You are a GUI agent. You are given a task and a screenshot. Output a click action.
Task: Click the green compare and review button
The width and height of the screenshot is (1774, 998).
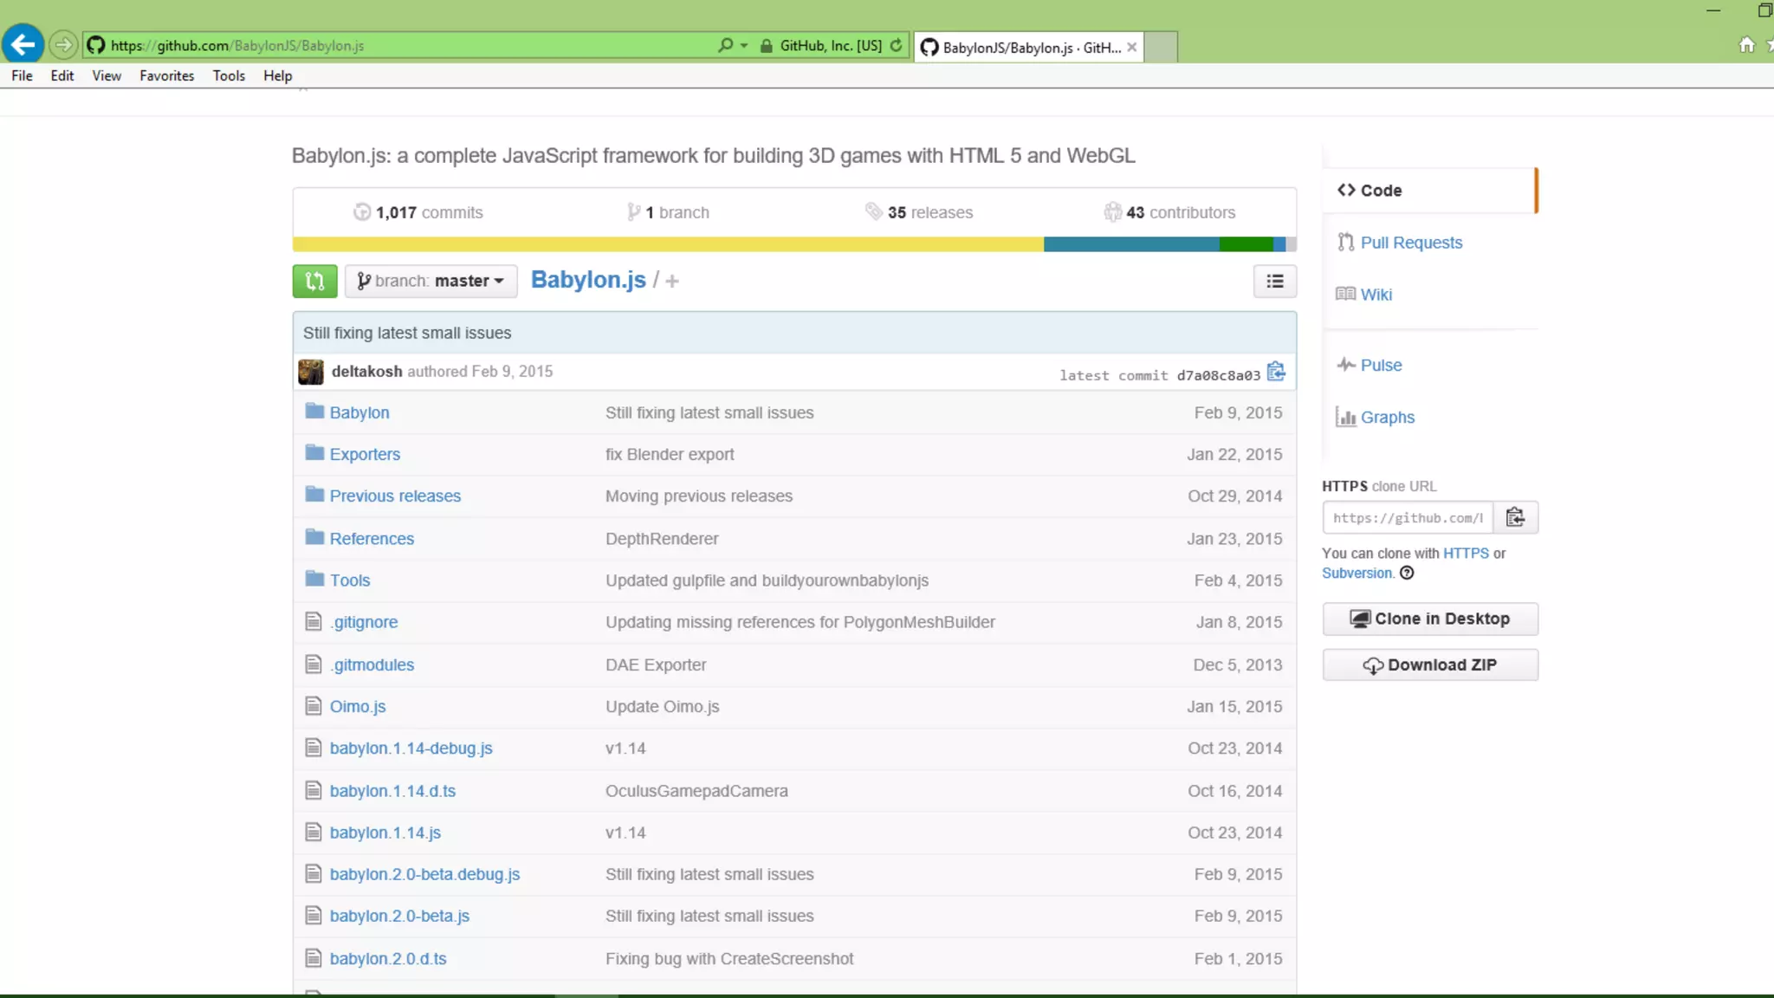[x=314, y=281]
